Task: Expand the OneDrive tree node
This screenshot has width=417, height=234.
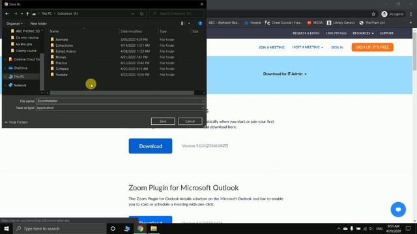Action: point(5,68)
